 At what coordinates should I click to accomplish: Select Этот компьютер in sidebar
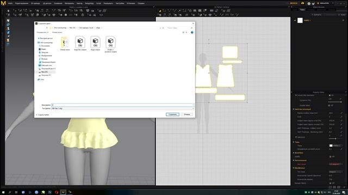tap(46, 42)
